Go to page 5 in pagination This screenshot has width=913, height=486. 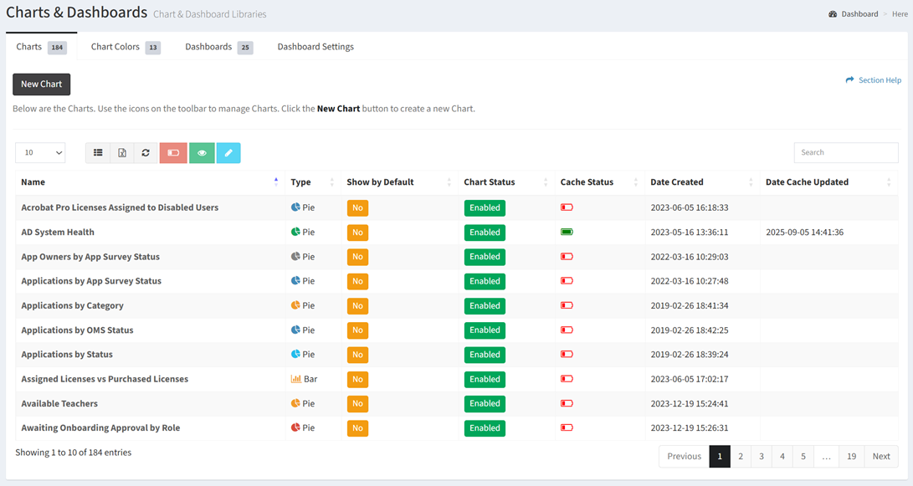(x=803, y=457)
